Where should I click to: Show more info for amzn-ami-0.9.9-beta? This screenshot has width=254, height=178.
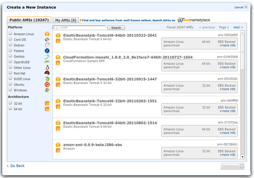pos(227,155)
